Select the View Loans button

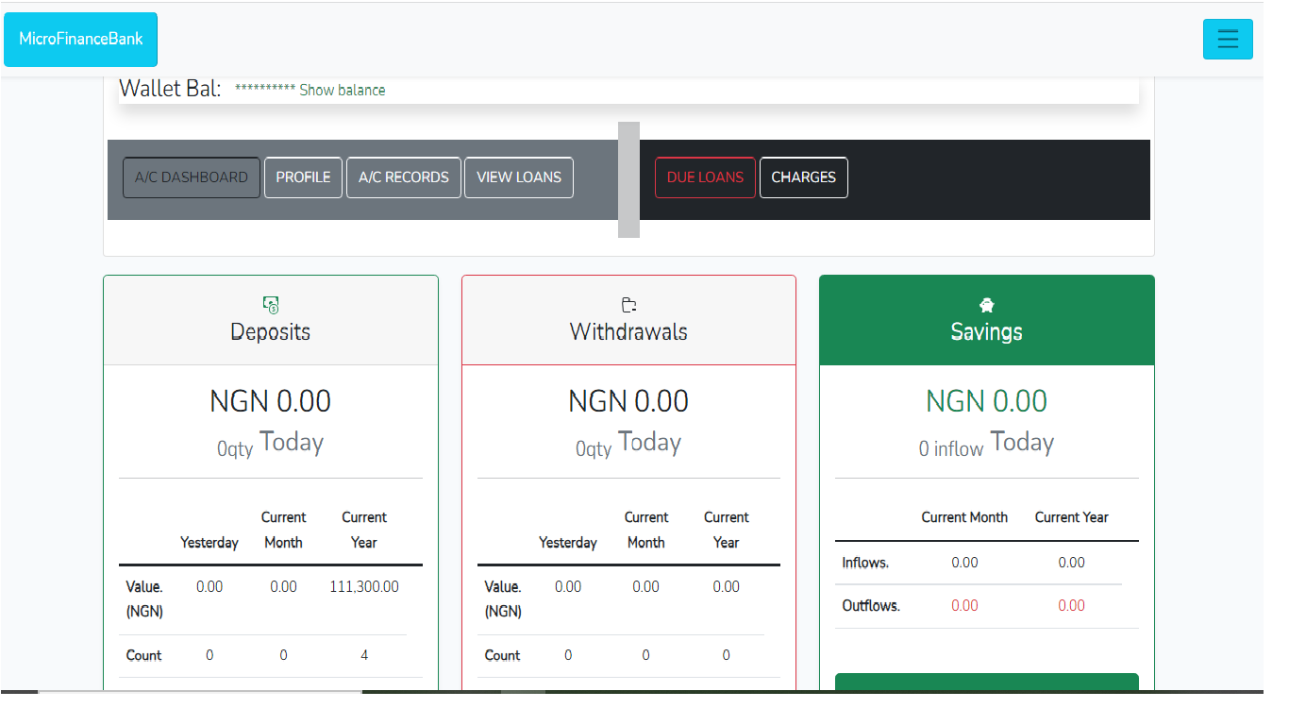(519, 177)
